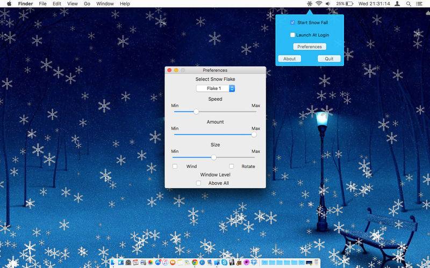Open the App Store Dock icon
Viewport: 430px width, 268px height.
pos(157,263)
